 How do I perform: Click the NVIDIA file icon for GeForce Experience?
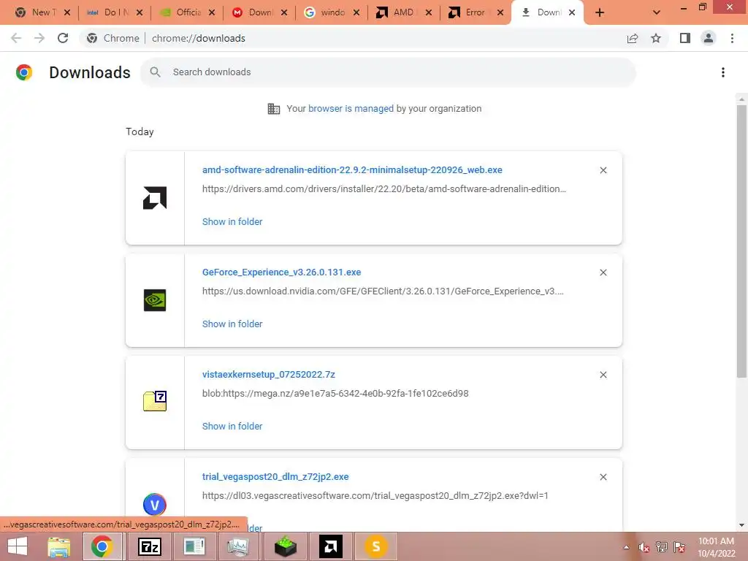[155, 300]
